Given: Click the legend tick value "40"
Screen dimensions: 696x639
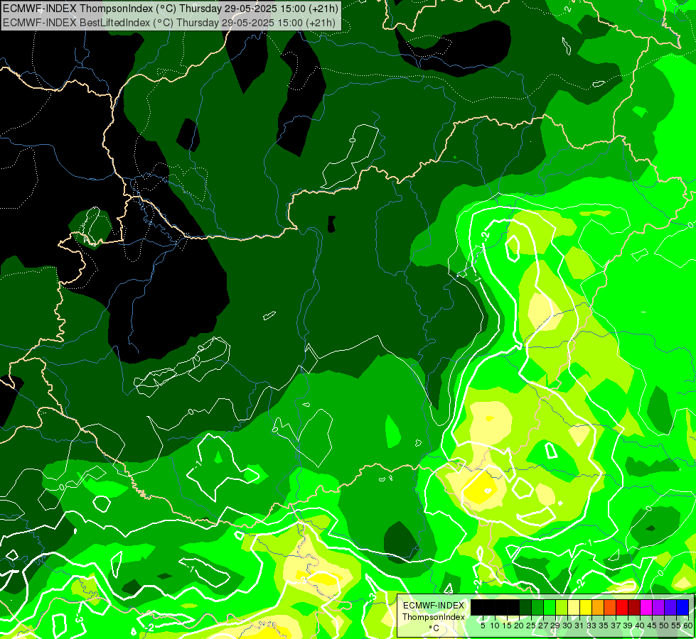Looking at the screenshot, I should tap(640, 626).
